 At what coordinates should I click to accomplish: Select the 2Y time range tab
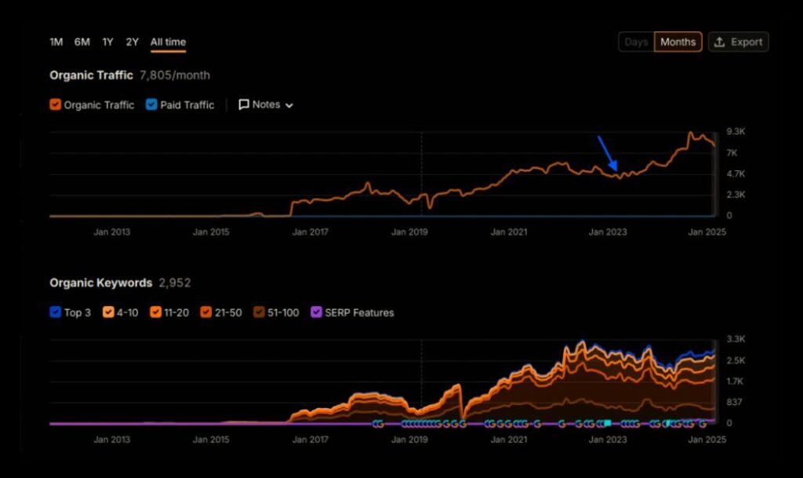132,42
